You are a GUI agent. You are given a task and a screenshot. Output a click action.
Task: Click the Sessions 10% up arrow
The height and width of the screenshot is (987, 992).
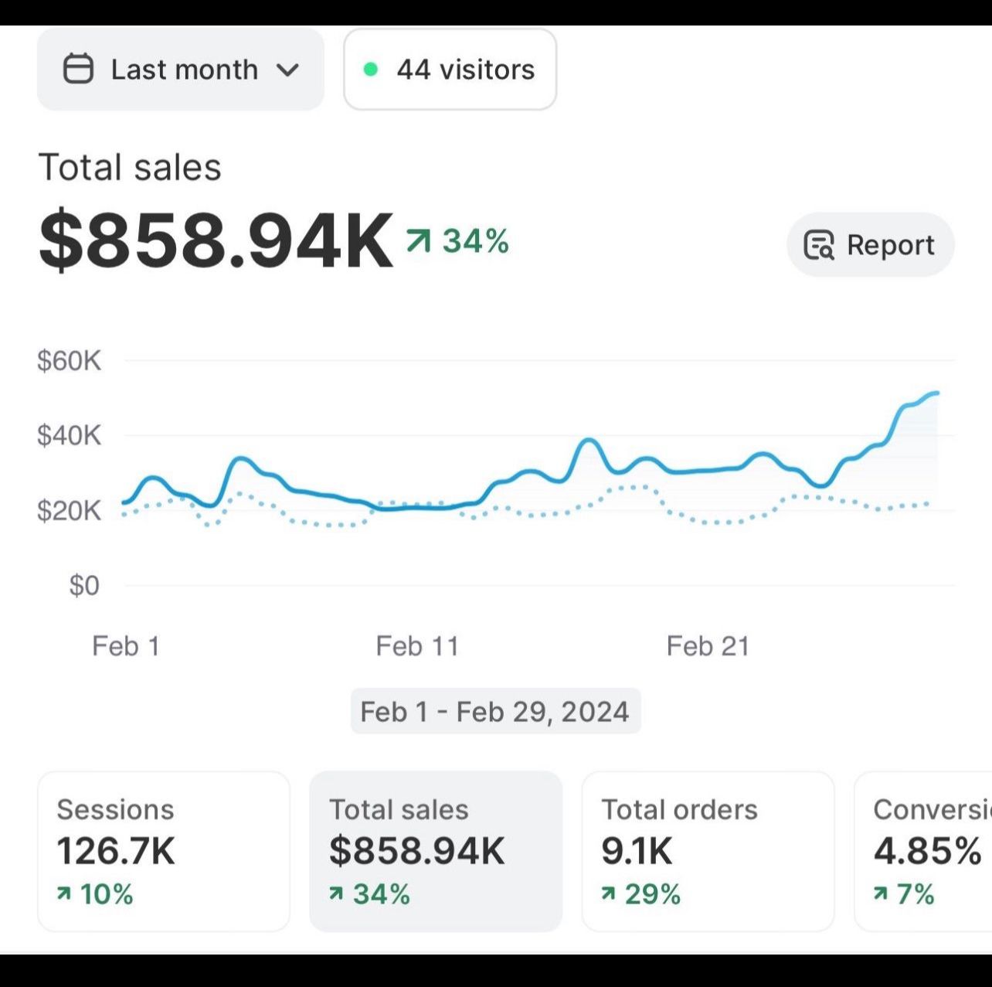coord(64,894)
